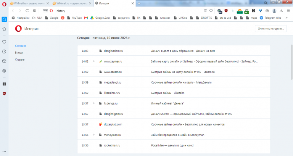The width and height of the screenshot is (293, 156).
Task: Open Settings gear icon in left sidebar
Action: tap(4, 71)
